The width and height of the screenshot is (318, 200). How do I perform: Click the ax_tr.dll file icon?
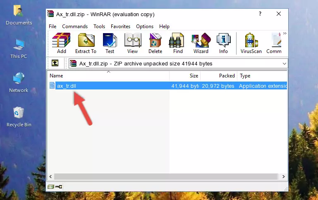tap(52, 85)
